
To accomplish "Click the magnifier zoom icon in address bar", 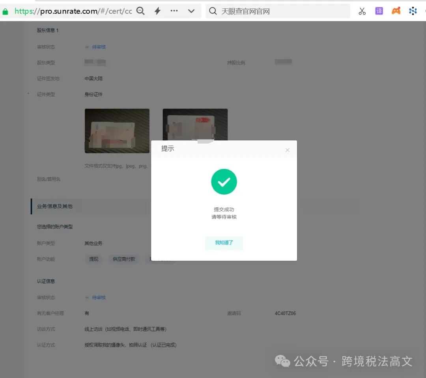I will pos(140,11).
